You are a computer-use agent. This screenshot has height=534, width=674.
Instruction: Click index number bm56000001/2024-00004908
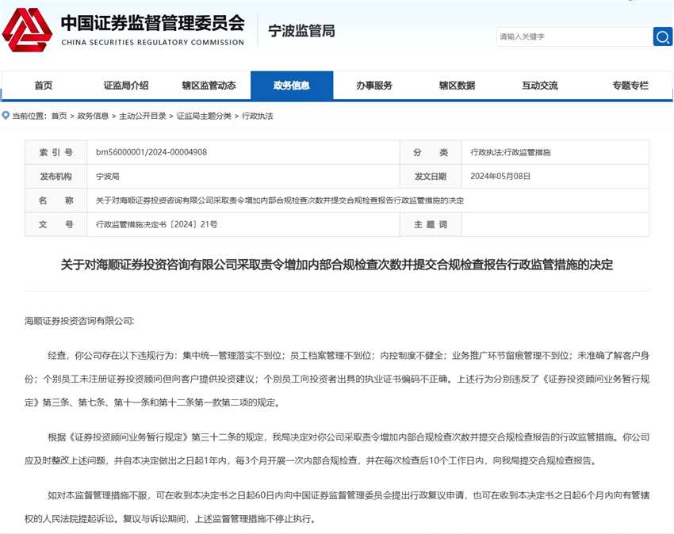[x=151, y=152]
